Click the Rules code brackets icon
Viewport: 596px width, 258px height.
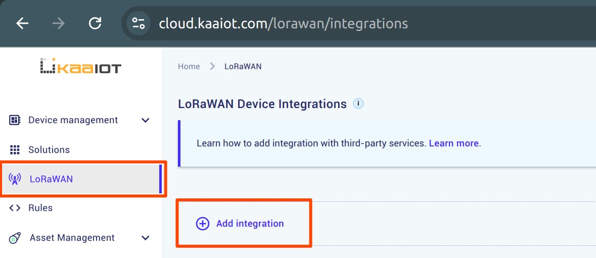click(15, 208)
